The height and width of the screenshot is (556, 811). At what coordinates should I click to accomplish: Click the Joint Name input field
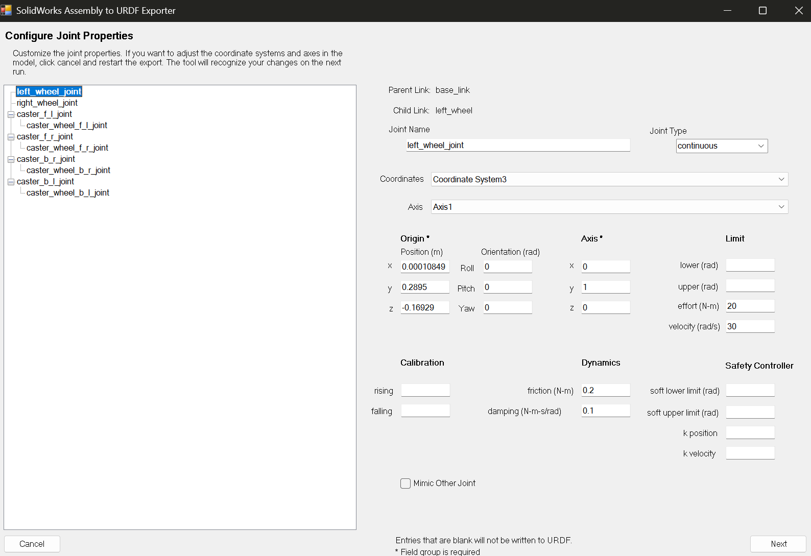(518, 145)
